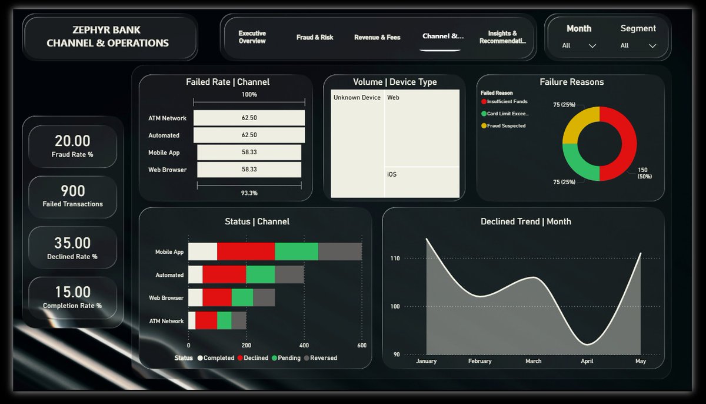This screenshot has height=404, width=706.
Task: Click the March label on Declined Trend axis
Action: 534,361
